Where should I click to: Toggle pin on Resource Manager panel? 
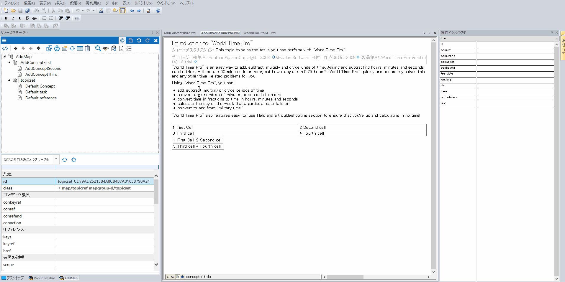152,33
